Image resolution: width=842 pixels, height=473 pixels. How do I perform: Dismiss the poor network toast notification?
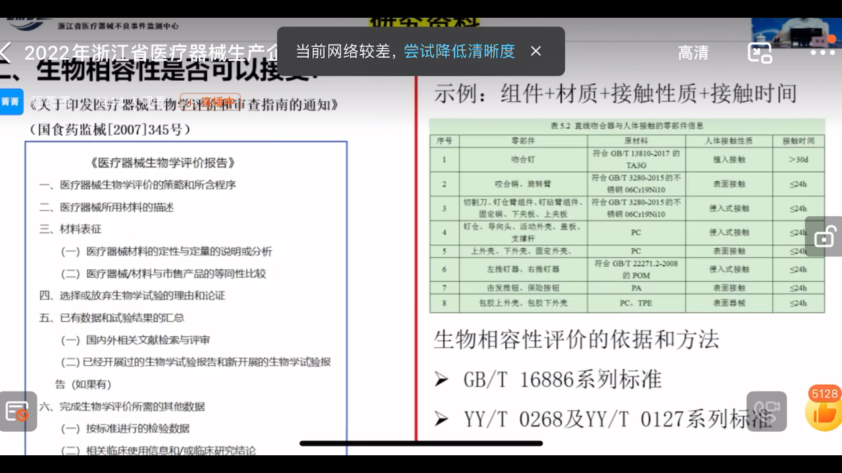click(536, 51)
